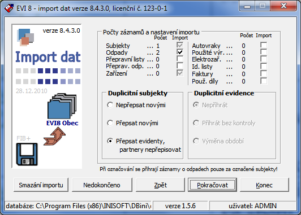Tick the Autovraky import checkbox
This screenshot has height=215, width=301.
pos(264,45)
